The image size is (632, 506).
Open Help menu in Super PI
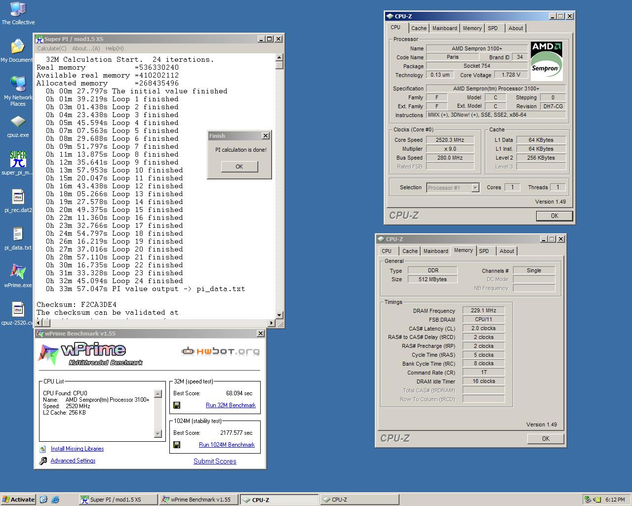(x=115, y=48)
